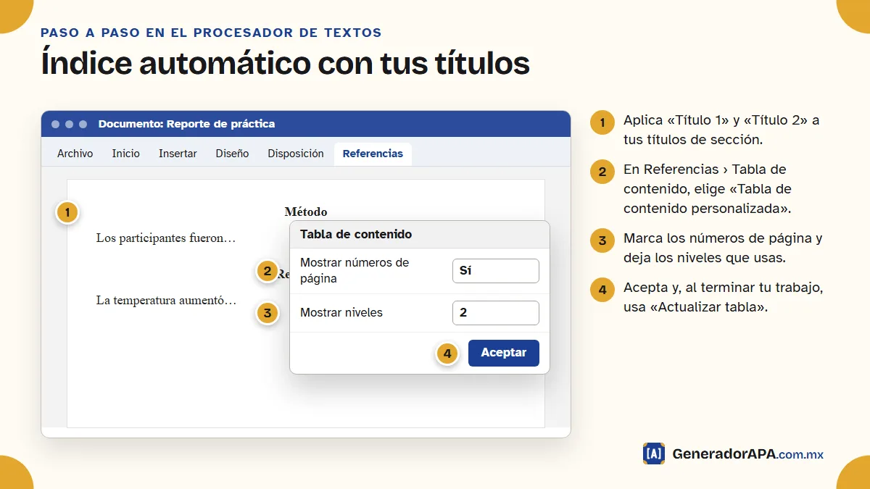Click the text 'Los participantes fueron…'
The image size is (870, 489).
(x=166, y=238)
